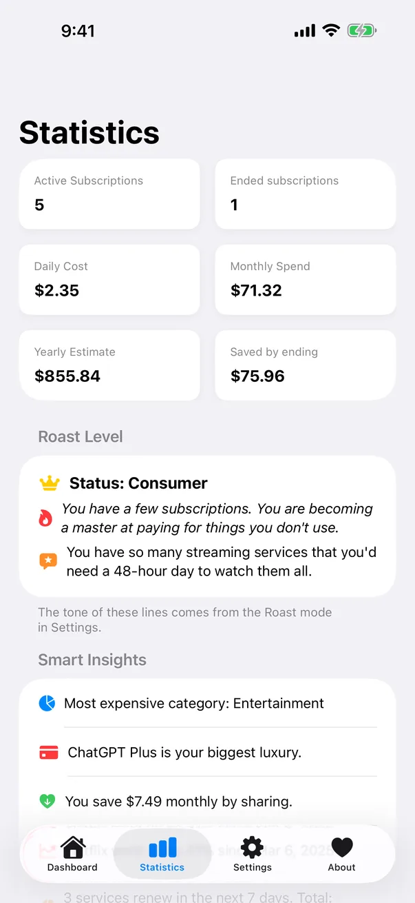Open the Active Subscriptions card
The image size is (415, 903).
click(x=109, y=194)
